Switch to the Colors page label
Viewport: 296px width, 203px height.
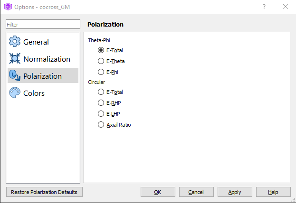[x=34, y=93]
